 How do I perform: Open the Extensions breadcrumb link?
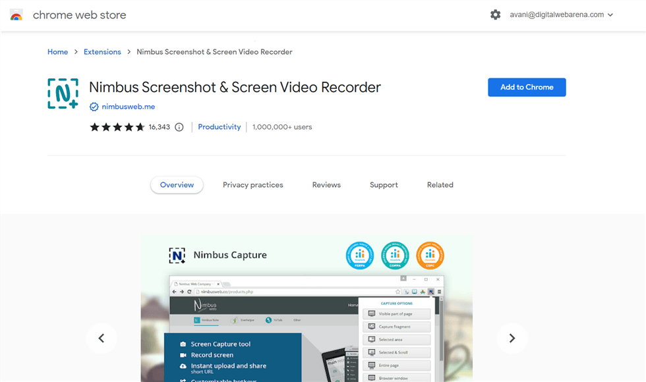[102, 52]
